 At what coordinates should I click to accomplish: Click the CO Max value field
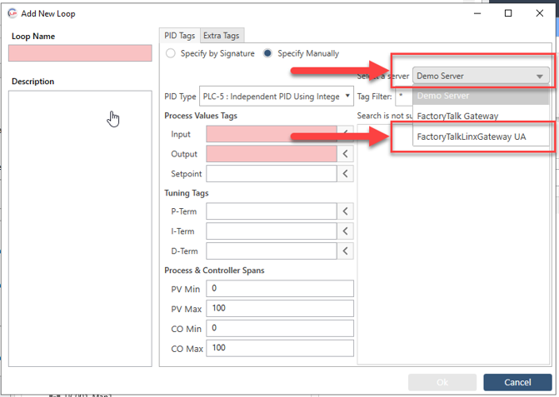click(280, 348)
